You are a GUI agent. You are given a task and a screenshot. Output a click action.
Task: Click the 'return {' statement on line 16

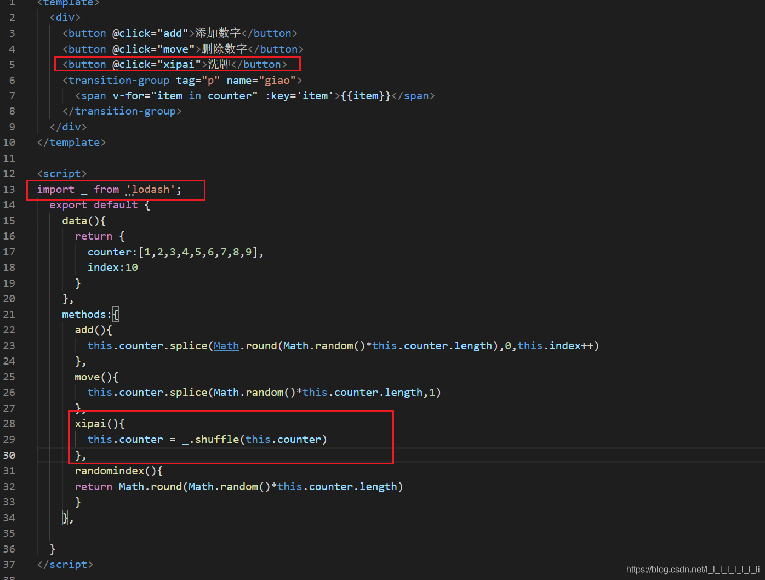tap(100, 236)
